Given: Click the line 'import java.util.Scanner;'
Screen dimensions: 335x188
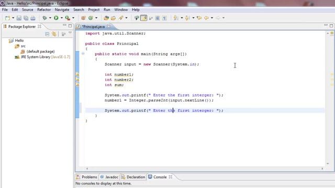Looking at the screenshot, I should [115, 33].
